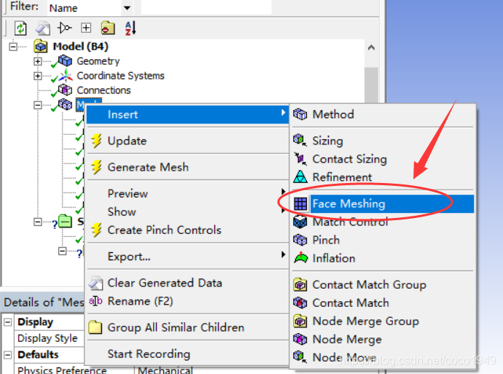Select Coordinate Systems tree item
The image size is (503, 374).
tap(120, 76)
